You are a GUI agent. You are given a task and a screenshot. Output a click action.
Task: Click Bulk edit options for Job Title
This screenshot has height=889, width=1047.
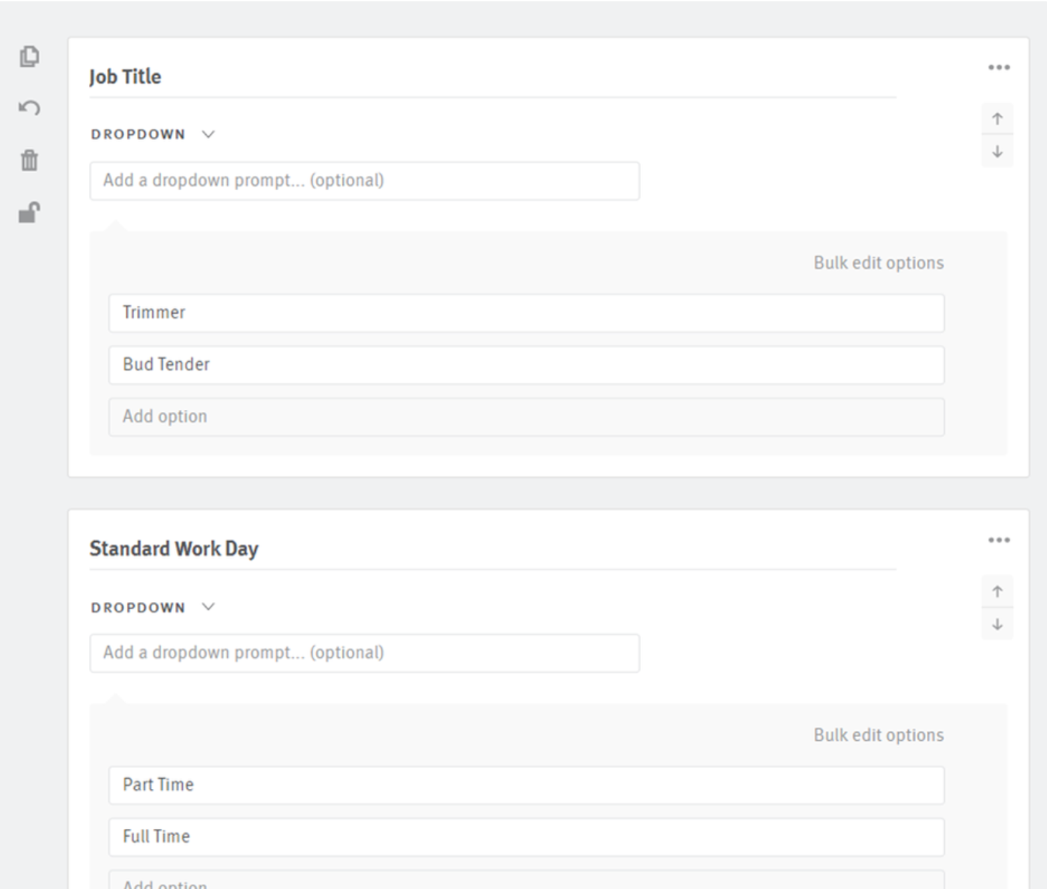click(878, 263)
